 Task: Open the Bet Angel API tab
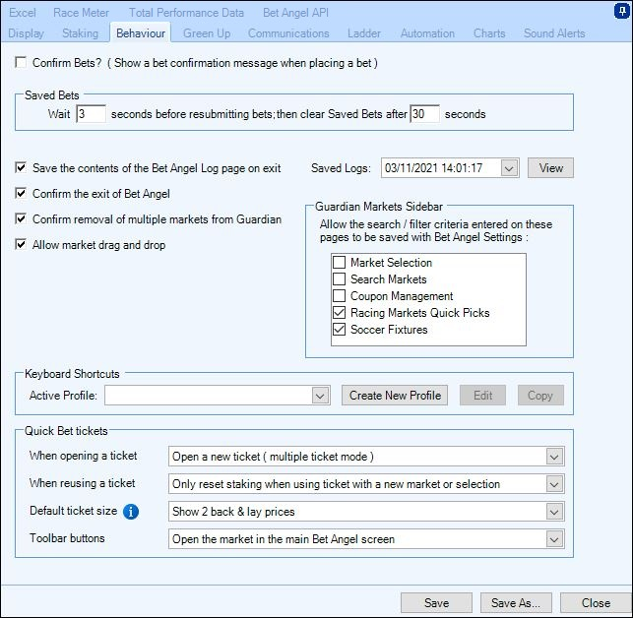coord(295,13)
